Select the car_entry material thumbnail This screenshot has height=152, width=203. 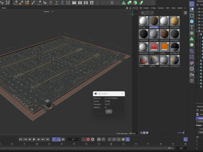pyautogui.click(x=175, y=60)
